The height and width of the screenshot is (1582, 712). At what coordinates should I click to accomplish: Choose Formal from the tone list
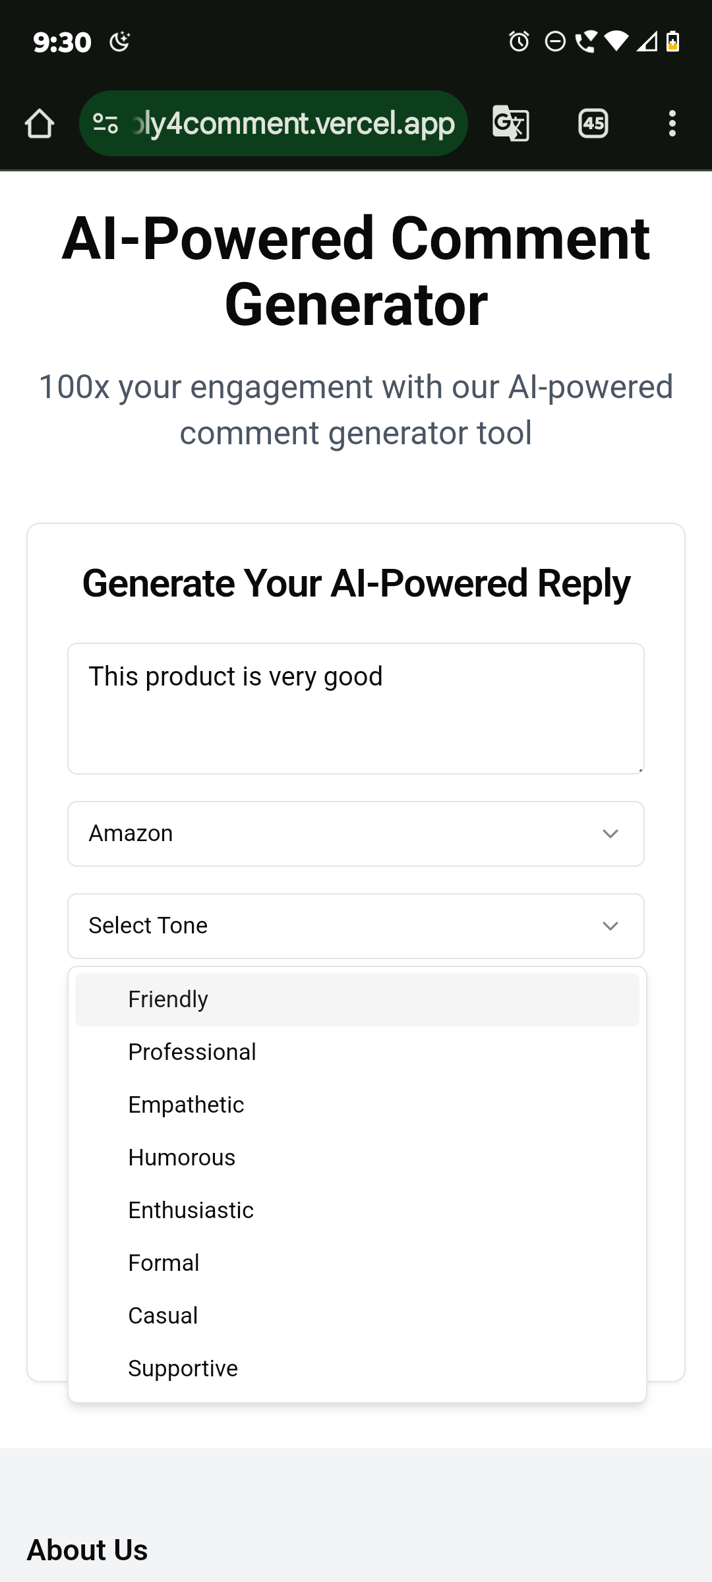(x=357, y=1263)
